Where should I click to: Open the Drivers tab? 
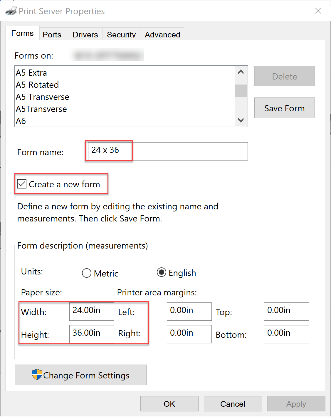[85, 35]
